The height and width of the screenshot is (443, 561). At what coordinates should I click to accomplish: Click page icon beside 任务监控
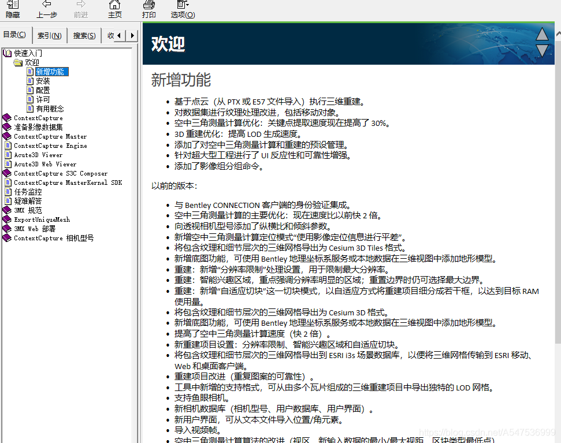tap(8, 192)
